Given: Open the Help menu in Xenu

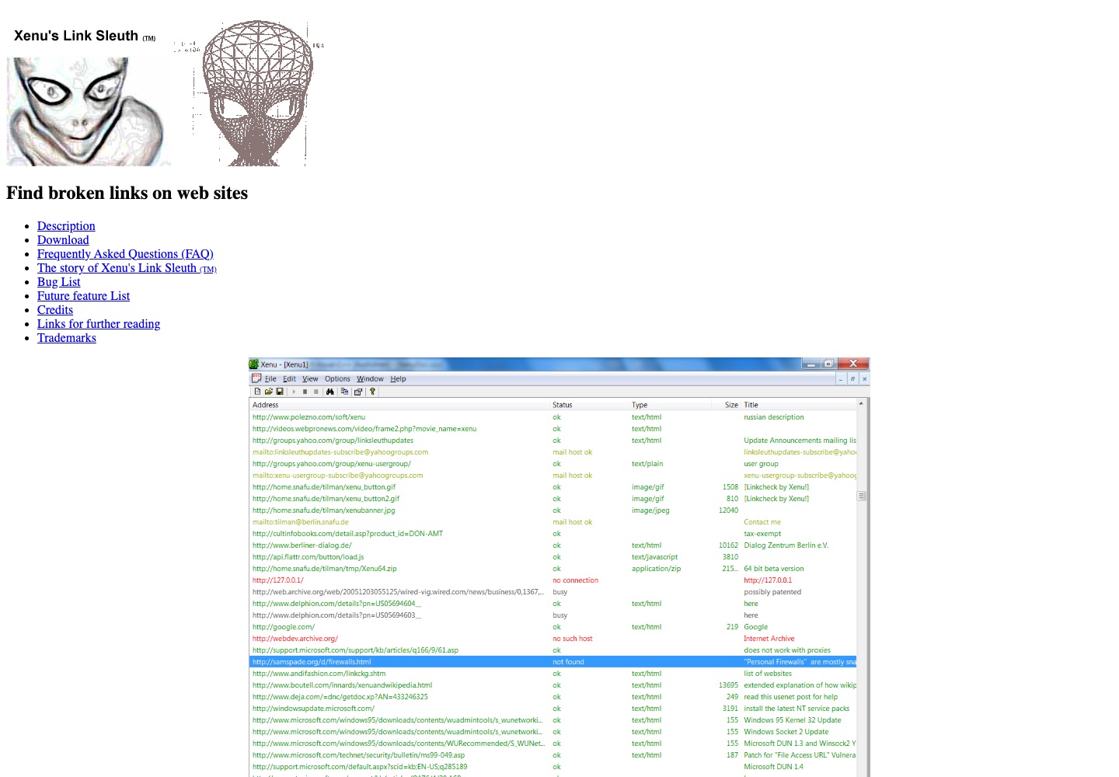Looking at the screenshot, I should (x=398, y=379).
